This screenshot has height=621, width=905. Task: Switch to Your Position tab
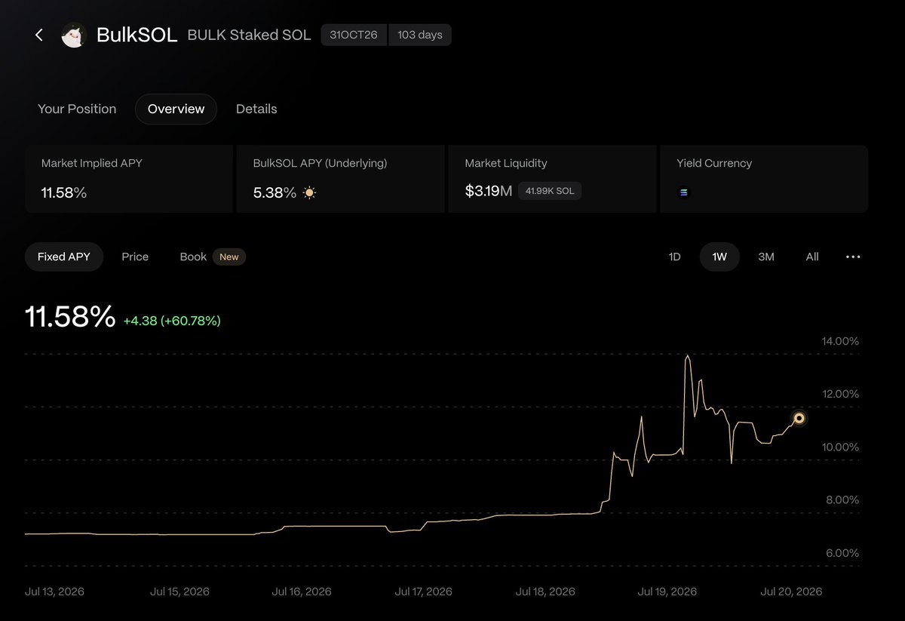point(77,109)
